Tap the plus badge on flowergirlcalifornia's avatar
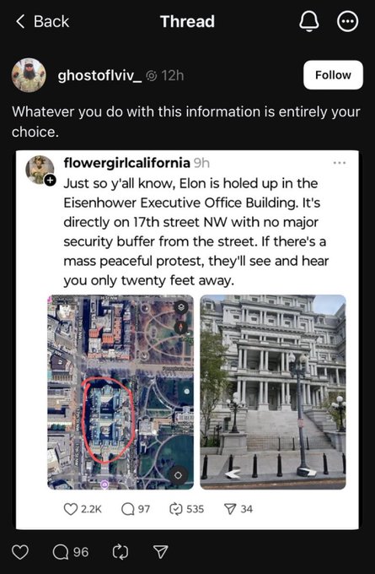This screenshot has height=574, width=375. coord(50,180)
